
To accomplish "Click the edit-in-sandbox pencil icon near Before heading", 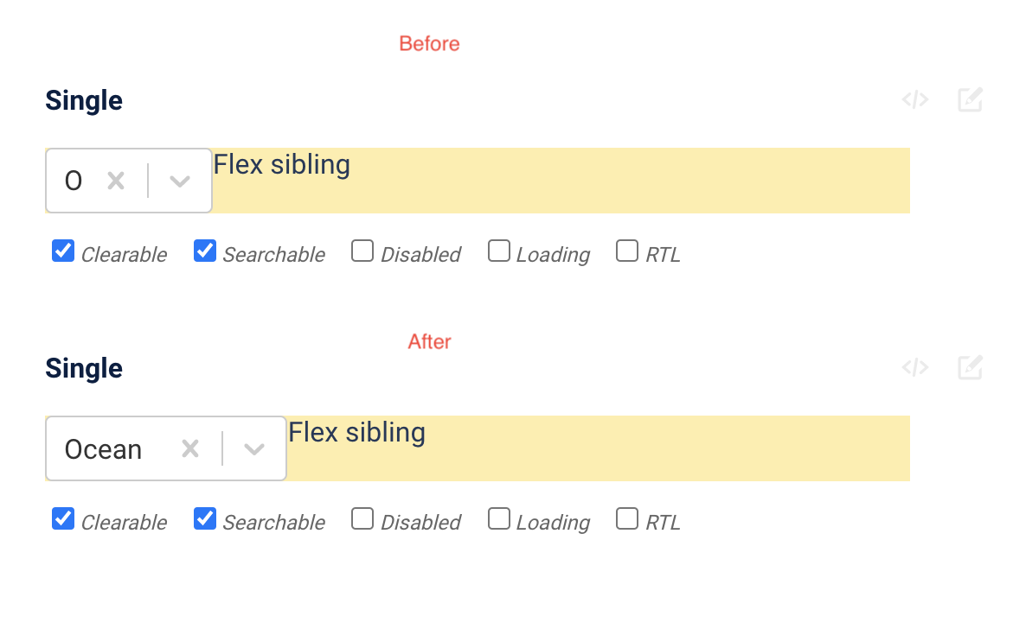I will (970, 99).
